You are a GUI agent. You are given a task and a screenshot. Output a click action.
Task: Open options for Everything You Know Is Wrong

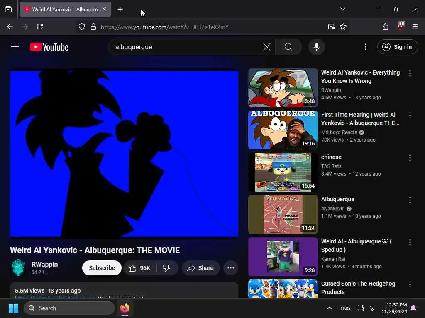pyautogui.click(x=410, y=73)
